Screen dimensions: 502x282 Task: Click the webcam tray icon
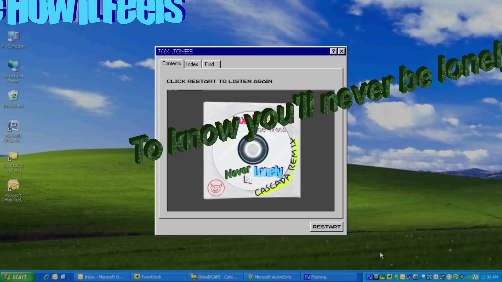[415, 277]
